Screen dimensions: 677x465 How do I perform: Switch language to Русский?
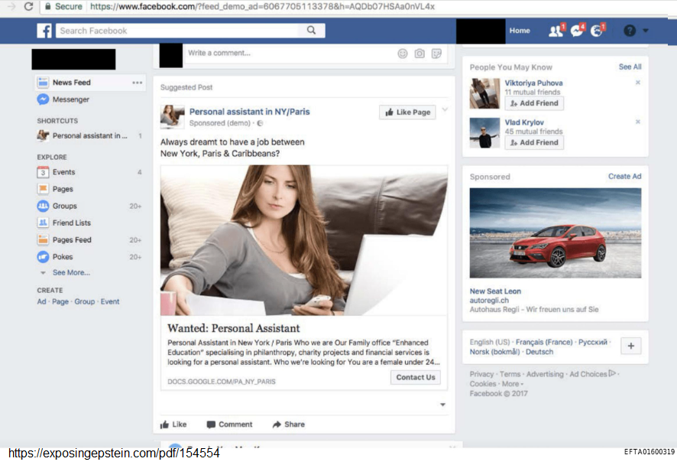(593, 343)
